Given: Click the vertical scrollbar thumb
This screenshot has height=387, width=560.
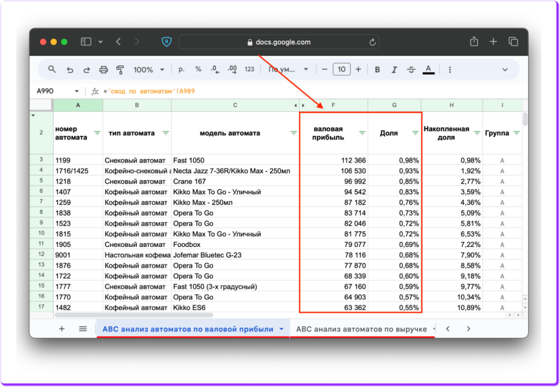Looking at the screenshot, I should coord(525,119).
